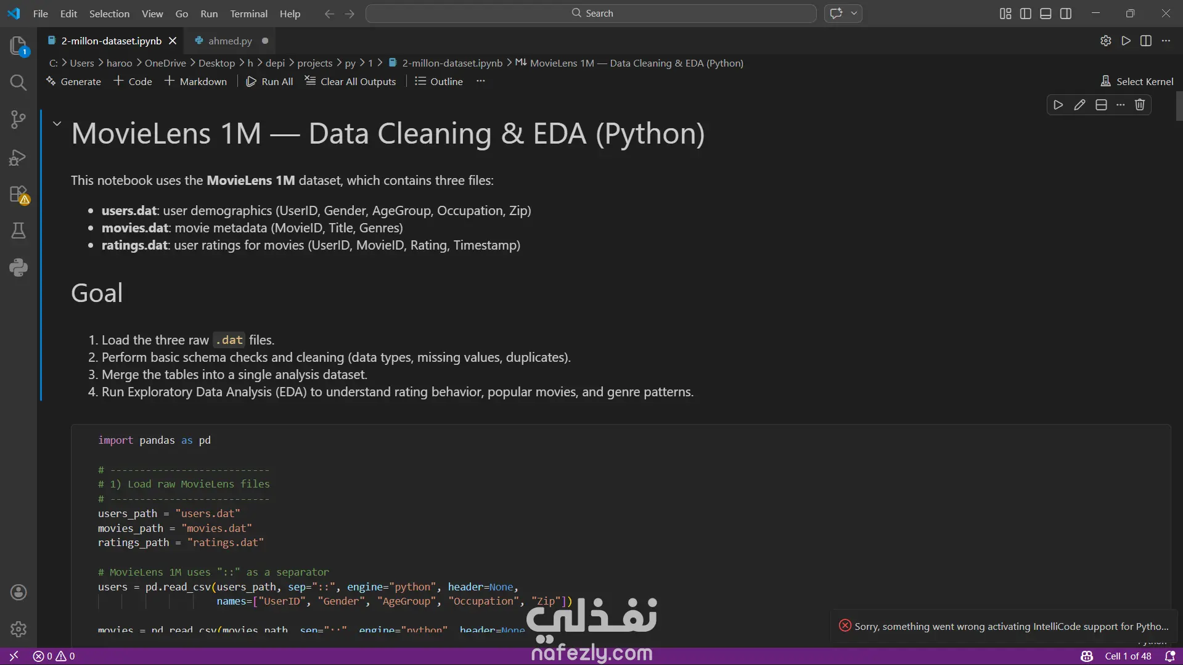
Task: Open the File menu
Action: point(41,14)
